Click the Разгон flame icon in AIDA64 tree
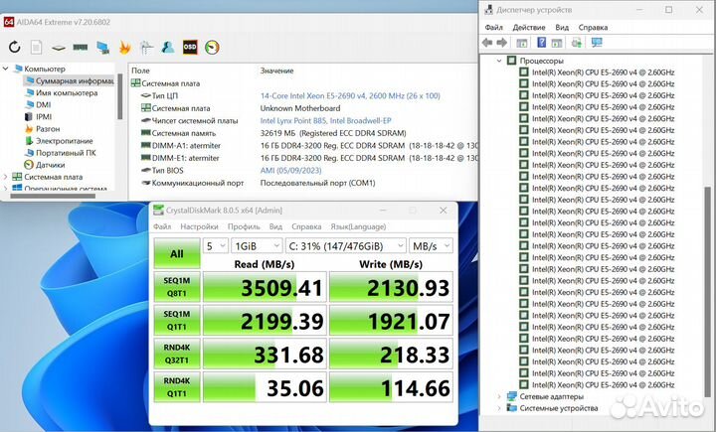 29,129
